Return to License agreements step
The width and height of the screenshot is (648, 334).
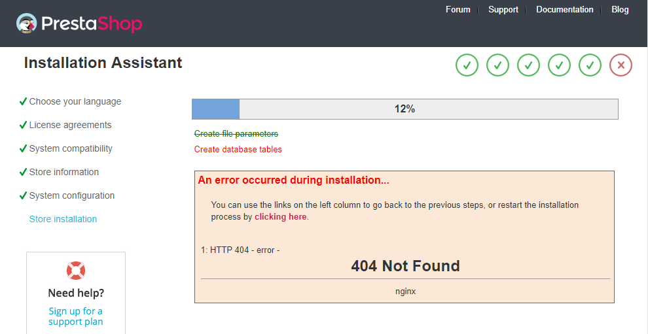click(70, 125)
